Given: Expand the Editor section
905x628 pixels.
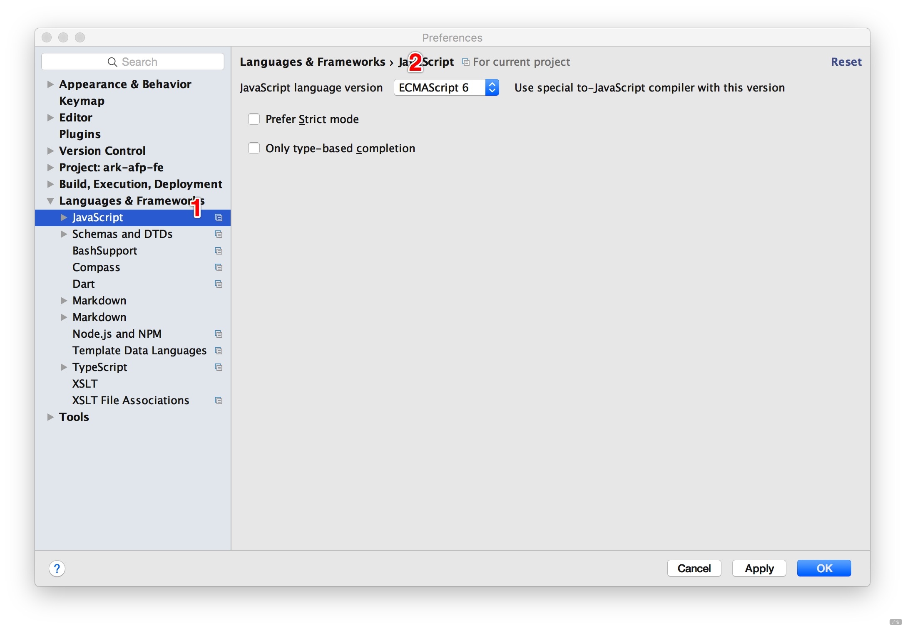Looking at the screenshot, I should point(50,118).
